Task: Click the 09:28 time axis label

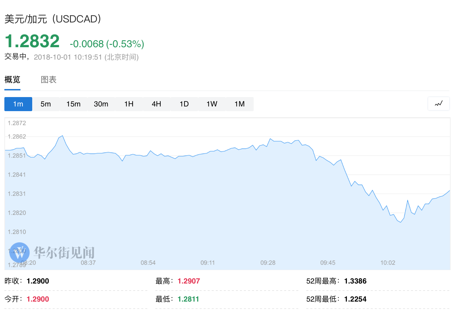Action: 268,263
